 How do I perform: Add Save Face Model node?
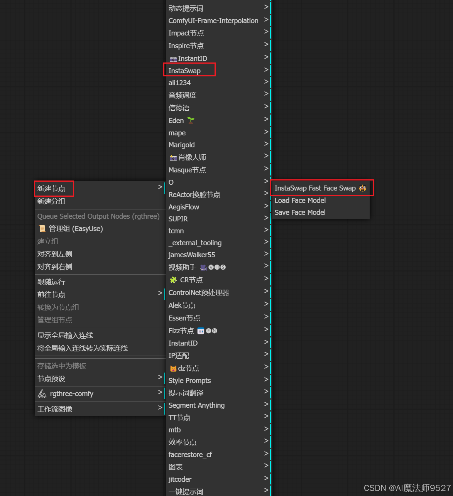[321, 213]
